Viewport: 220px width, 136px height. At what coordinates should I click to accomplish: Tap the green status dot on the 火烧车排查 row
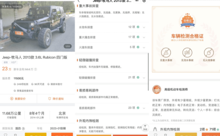click(138, 47)
